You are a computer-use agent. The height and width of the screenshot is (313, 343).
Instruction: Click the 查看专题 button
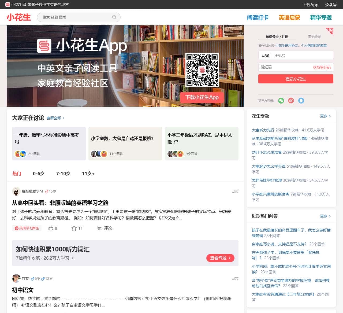click(220, 258)
